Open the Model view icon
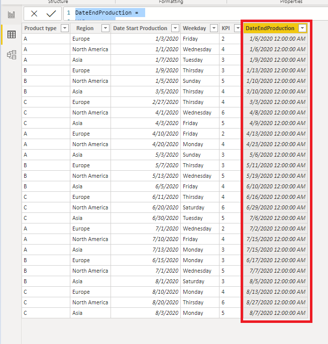 [x=12, y=55]
